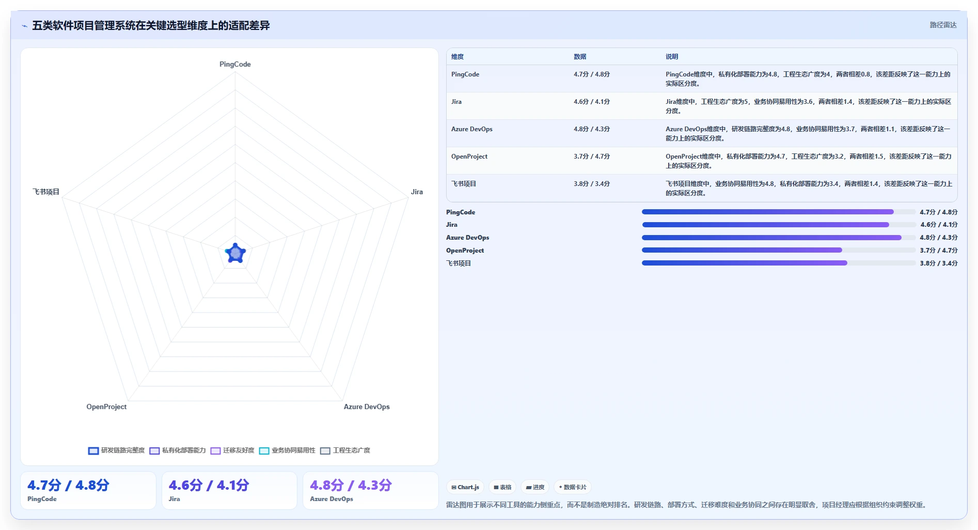Click the 数据 column header
978x530 pixels.
click(x=580, y=57)
